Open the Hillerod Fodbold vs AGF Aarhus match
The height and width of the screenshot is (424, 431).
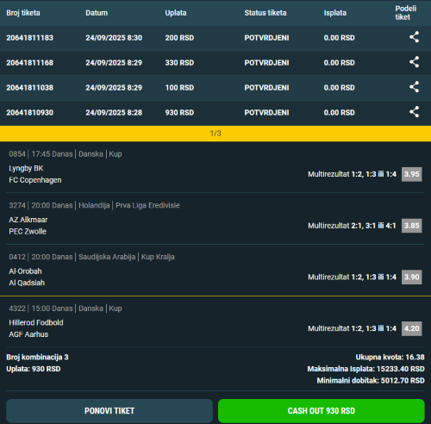36,328
